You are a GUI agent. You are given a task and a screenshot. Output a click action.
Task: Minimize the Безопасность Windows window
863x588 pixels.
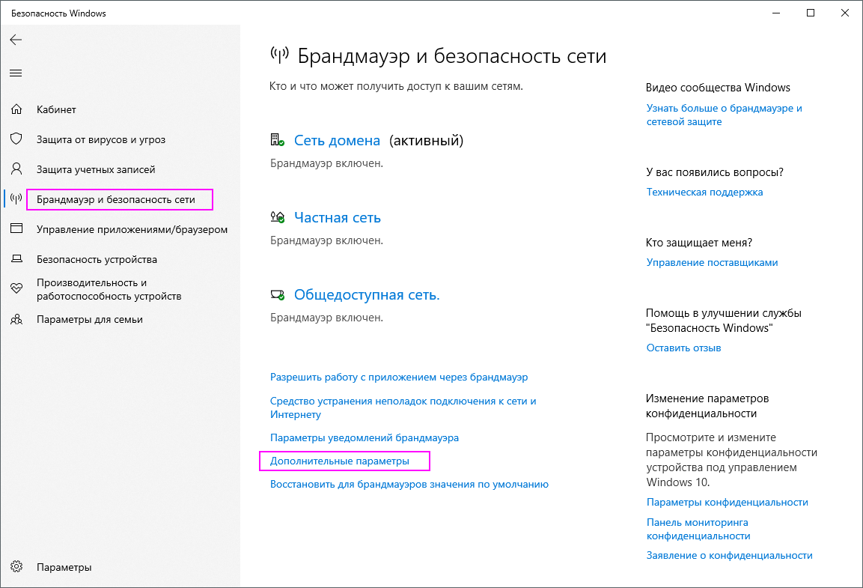pyautogui.click(x=777, y=13)
